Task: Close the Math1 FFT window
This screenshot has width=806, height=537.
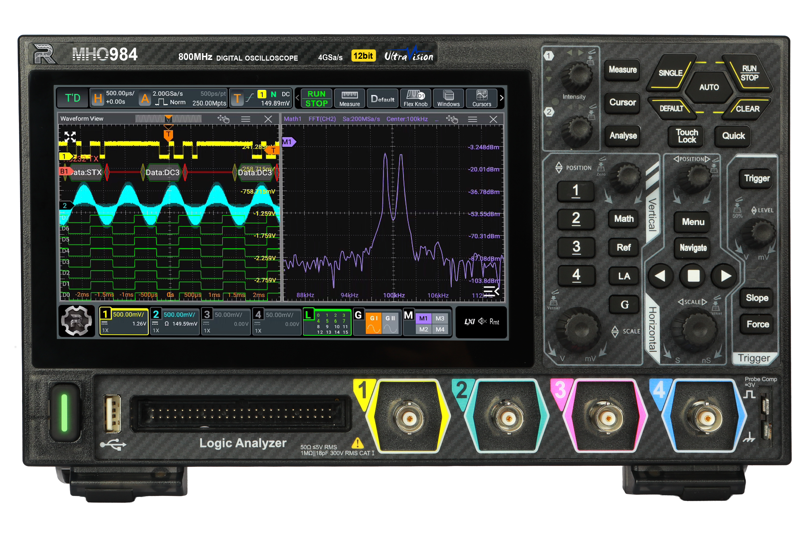Action: (x=493, y=119)
